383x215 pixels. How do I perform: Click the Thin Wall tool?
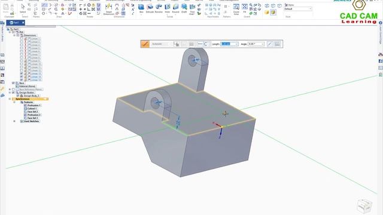click(x=192, y=10)
